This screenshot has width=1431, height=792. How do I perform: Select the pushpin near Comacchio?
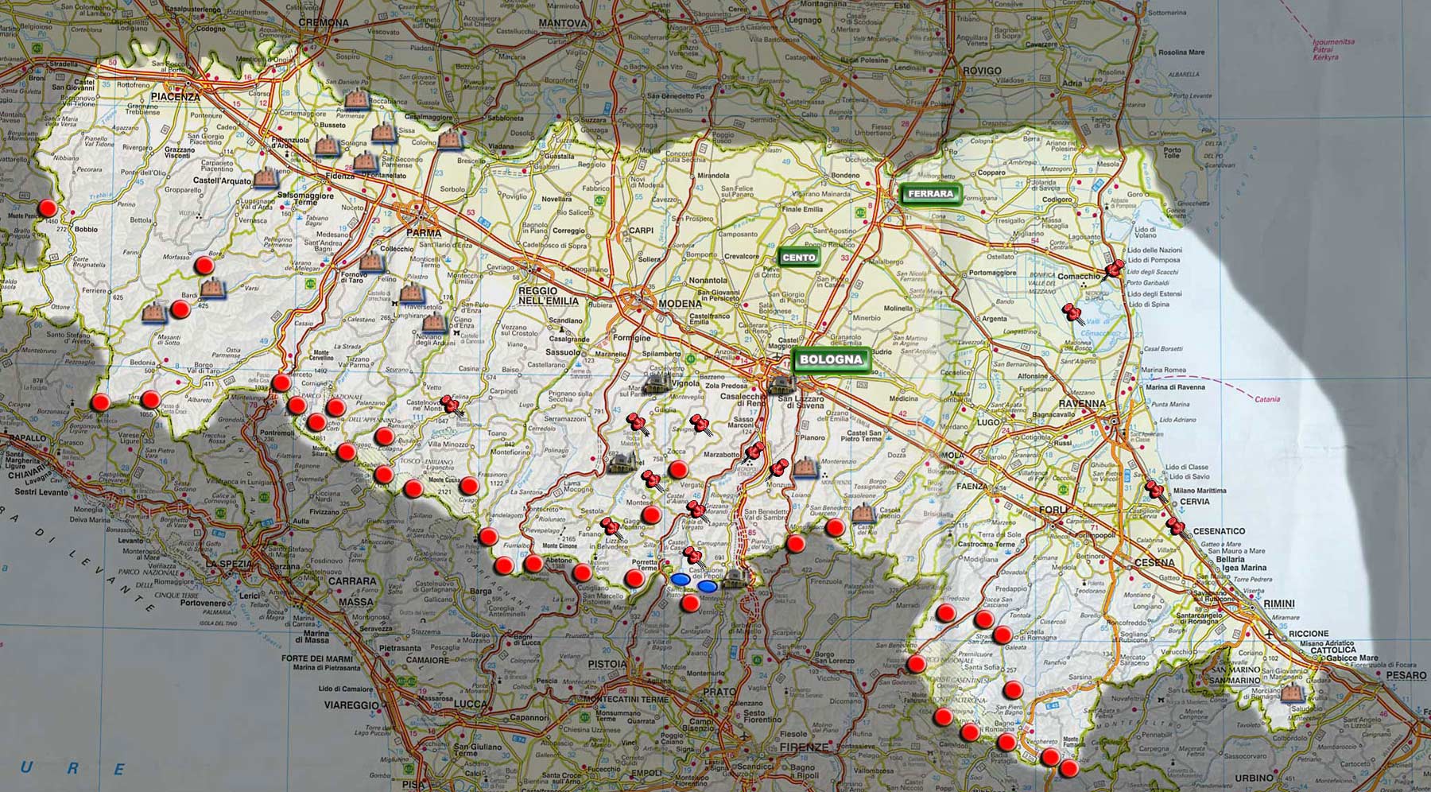[x=1115, y=269]
